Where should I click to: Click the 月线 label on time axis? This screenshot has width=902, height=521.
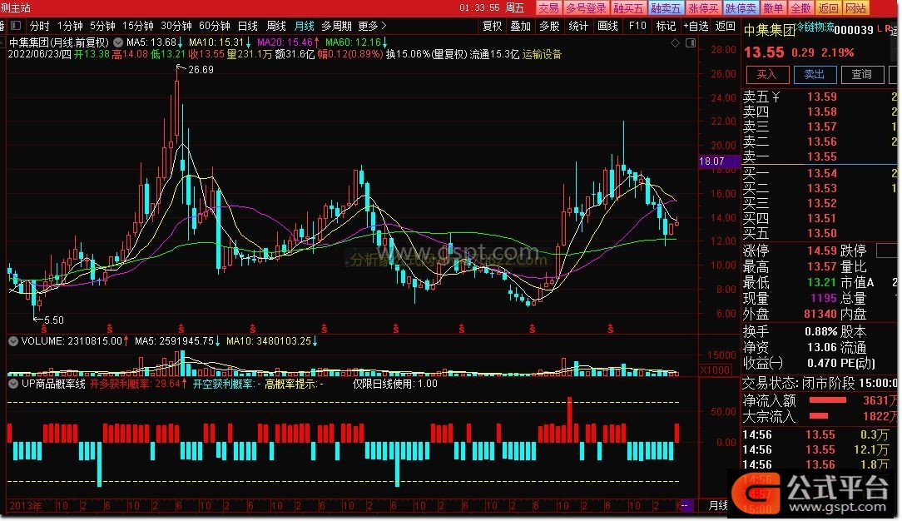718,505
